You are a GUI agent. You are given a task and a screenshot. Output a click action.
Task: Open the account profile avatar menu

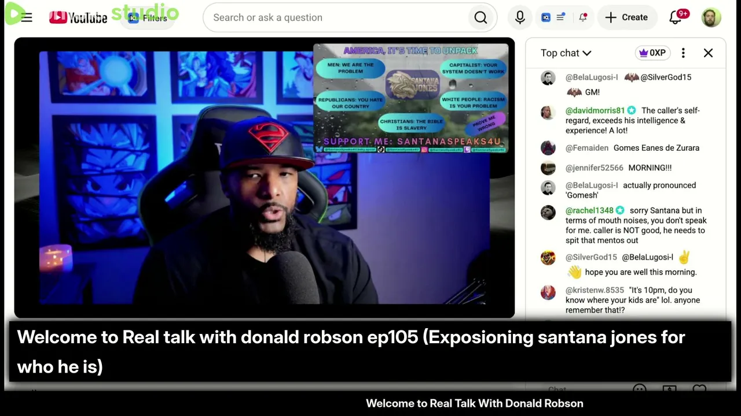coord(711,17)
